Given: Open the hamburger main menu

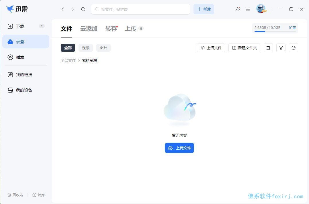Looking at the screenshot, I should pyautogui.click(x=248, y=9).
